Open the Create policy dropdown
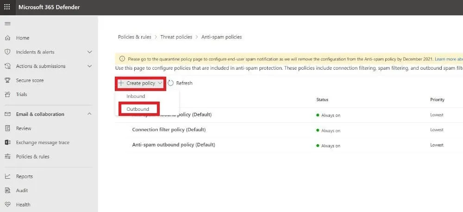This screenshot has height=212, width=463. pos(140,83)
